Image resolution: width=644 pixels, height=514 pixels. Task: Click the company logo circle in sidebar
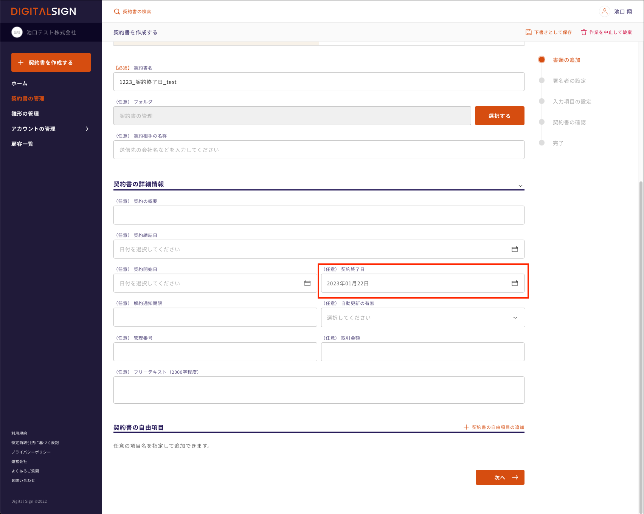(x=17, y=33)
